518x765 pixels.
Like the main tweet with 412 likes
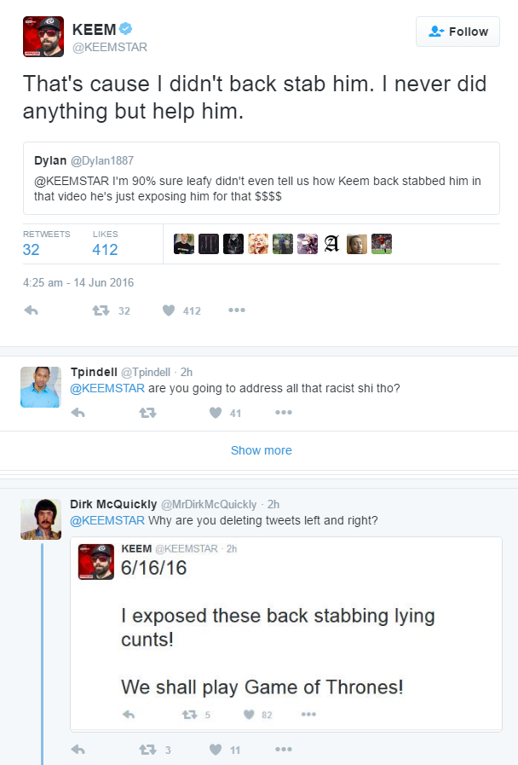pyautogui.click(x=169, y=310)
